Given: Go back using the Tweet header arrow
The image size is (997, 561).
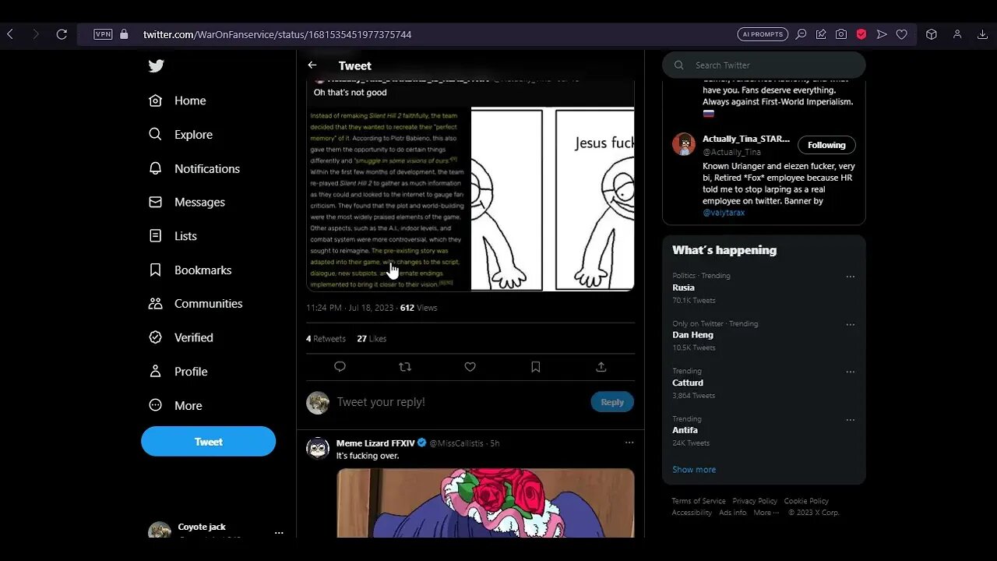Looking at the screenshot, I should pos(312,65).
